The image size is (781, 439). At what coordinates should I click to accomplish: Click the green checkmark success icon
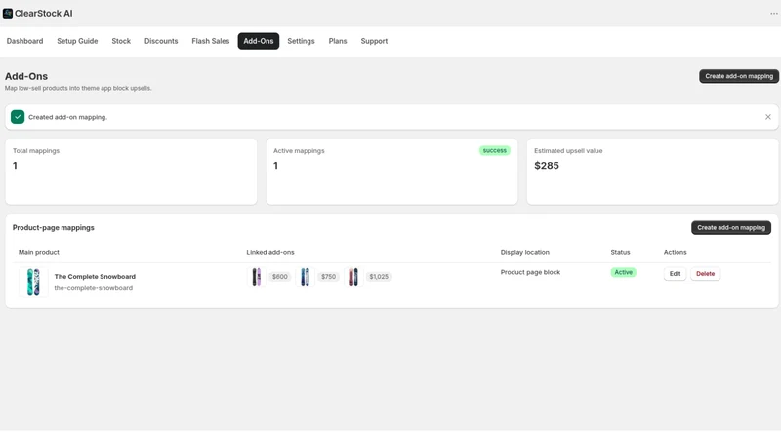pyautogui.click(x=18, y=117)
